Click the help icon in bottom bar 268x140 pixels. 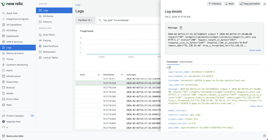pyautogui.click(x=264, y=136)
